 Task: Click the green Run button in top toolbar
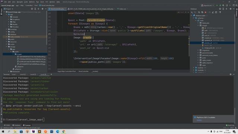tap(217, 5)
